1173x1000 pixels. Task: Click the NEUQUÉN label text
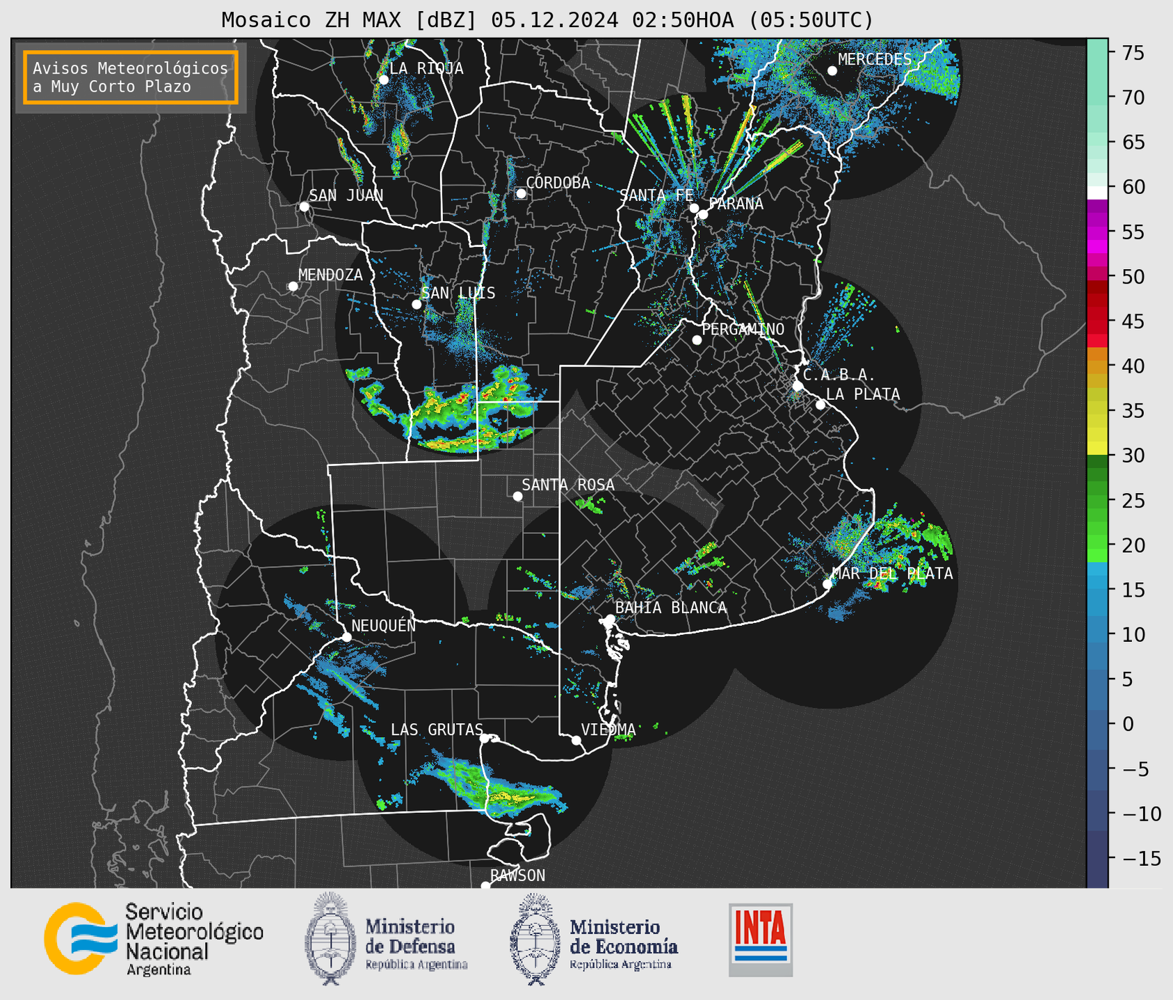(x=383, y=624)
